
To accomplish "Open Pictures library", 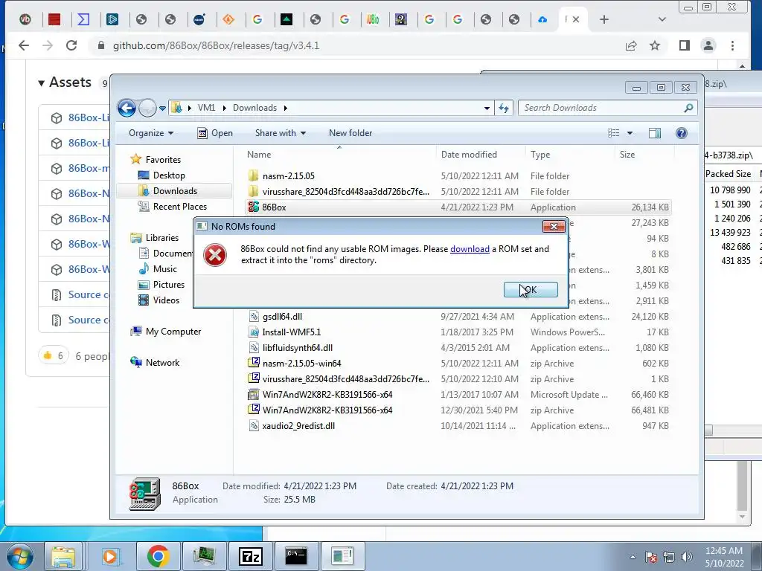I will point(168,285).
